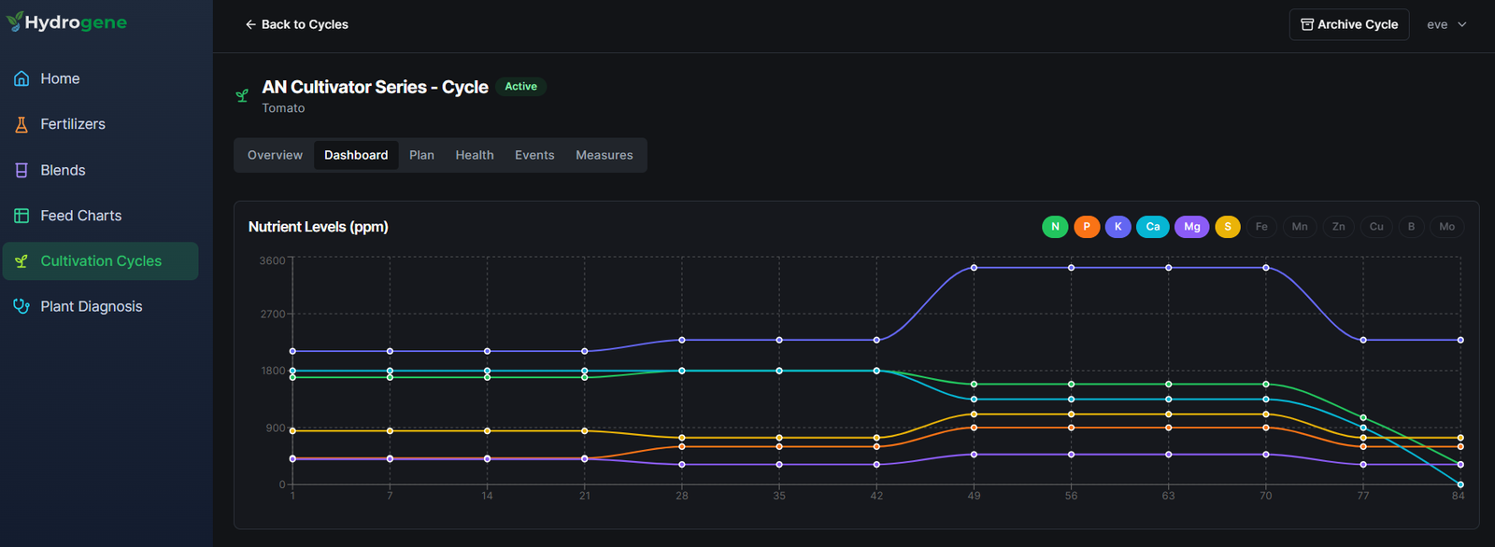The width and height of the screenshot is (1495, 547).
Task: Toggle the P nutrient series
Action: pyautogui.click(x=1087, y=227)
